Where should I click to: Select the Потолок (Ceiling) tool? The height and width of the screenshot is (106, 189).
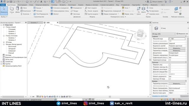[38, 11]
